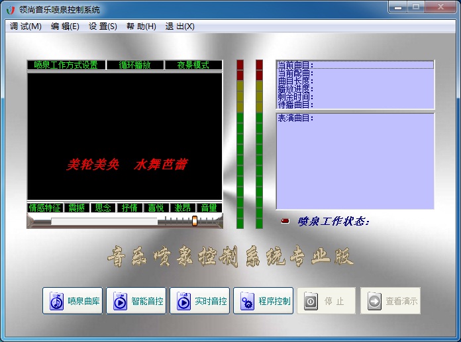Viewport: 461px width, 342px height.
Task: Open the 调试(M) debug menu
Action: 26,26
